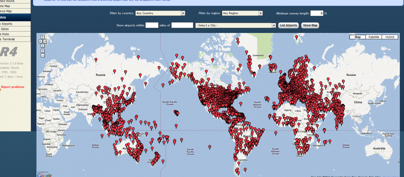Switch to Hybrid view
Screen dimensions: 404x177
point(390,37)
